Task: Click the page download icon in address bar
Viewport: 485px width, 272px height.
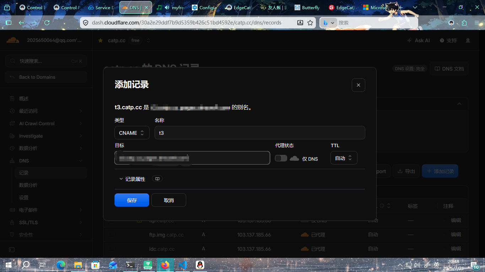Action: tap(300, 23)
